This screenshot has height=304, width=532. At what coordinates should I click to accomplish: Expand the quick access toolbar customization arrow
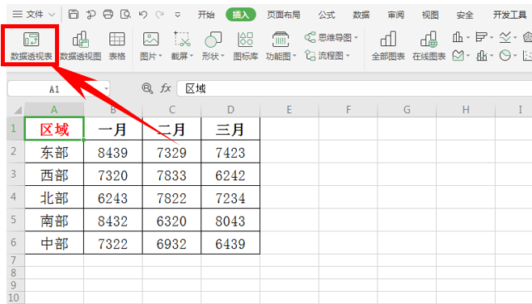[x=177, y=15]
